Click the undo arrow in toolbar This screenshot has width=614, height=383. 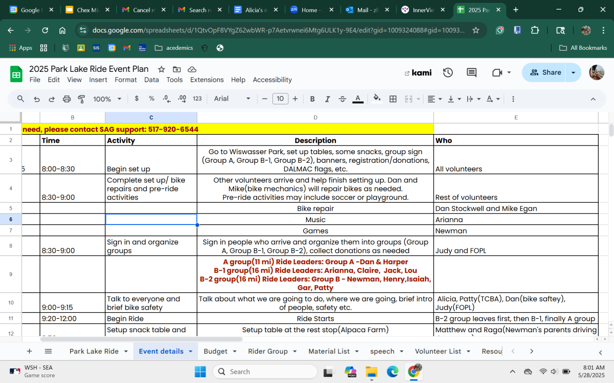(37, 99)
